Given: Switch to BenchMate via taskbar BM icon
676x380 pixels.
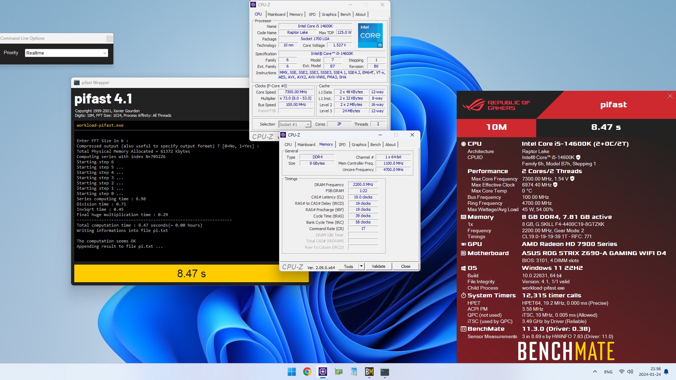Looking at the screenshot, I should coord(369,372).
